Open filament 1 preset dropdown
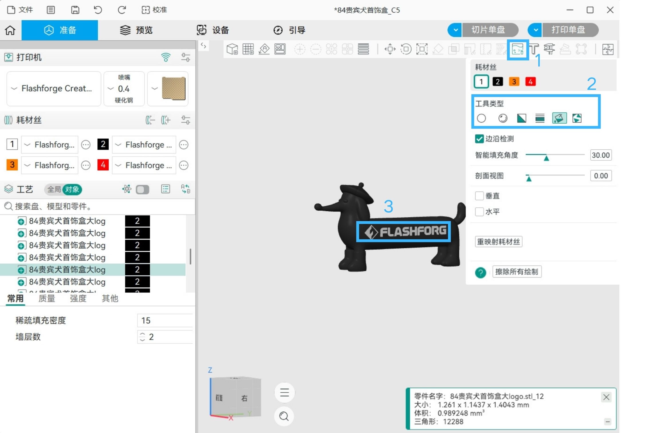Screen dimensions: 650x433 50,145
